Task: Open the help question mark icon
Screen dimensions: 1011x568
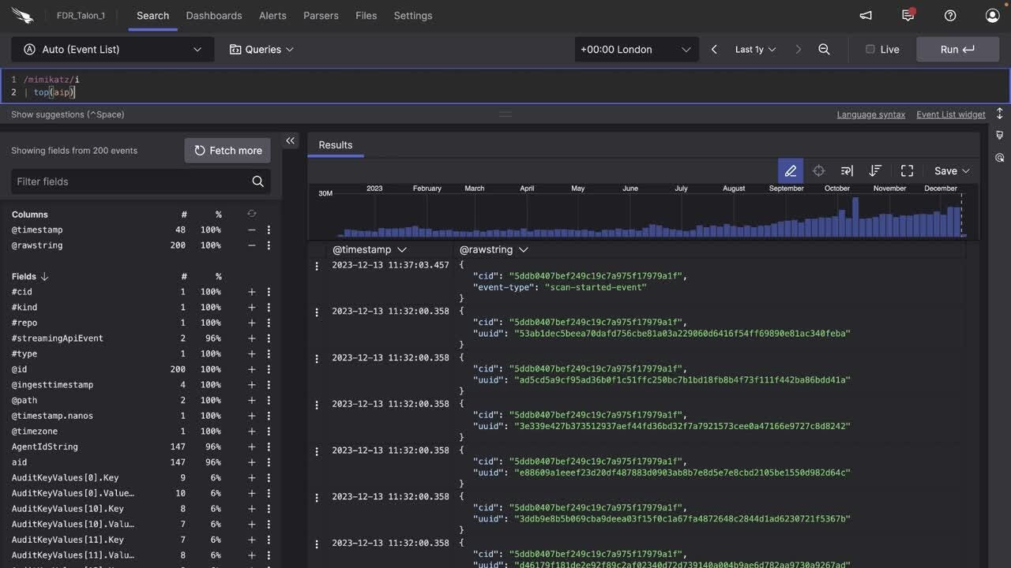Action: [950, 15]
